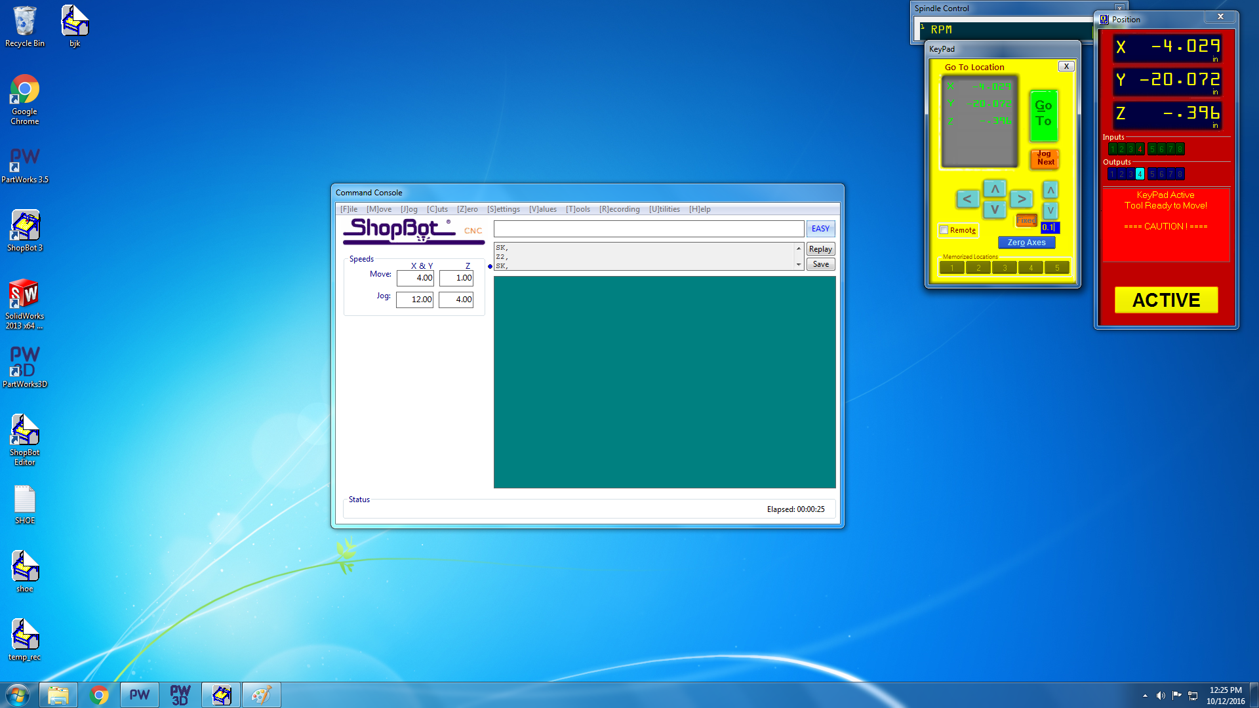Image resolution: width=1259 pixels, height=708 pixels.
Task: Open the [F]ile menu
Action: coord(349,209)
